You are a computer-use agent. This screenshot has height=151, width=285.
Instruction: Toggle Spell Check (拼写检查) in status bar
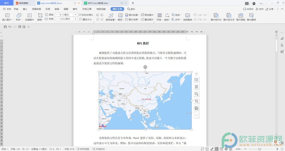83,149
